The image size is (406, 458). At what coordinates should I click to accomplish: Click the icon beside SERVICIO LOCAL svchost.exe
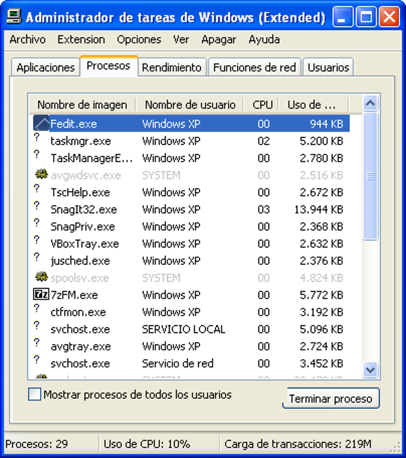click(x=36, y=325)
